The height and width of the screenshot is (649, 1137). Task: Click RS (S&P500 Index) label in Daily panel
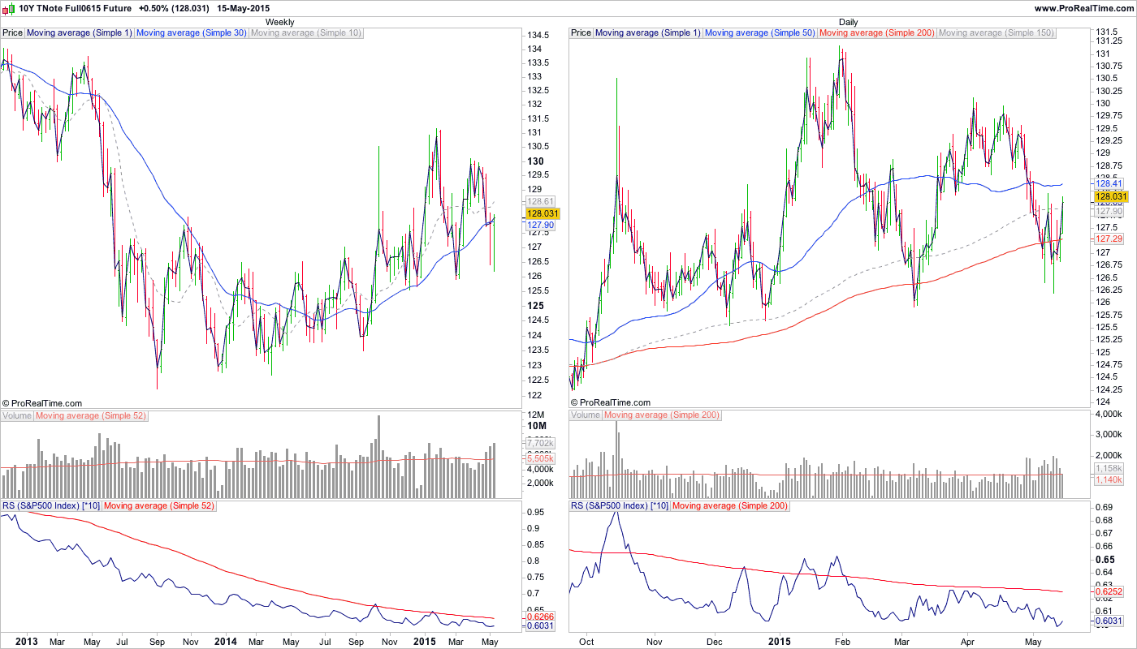coord(620,506)
